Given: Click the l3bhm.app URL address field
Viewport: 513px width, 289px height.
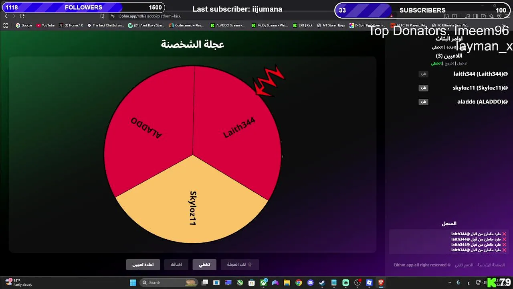Looking at the screenshot, I should point(149,16).
